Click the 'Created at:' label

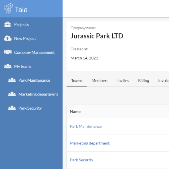coord(79,49)
